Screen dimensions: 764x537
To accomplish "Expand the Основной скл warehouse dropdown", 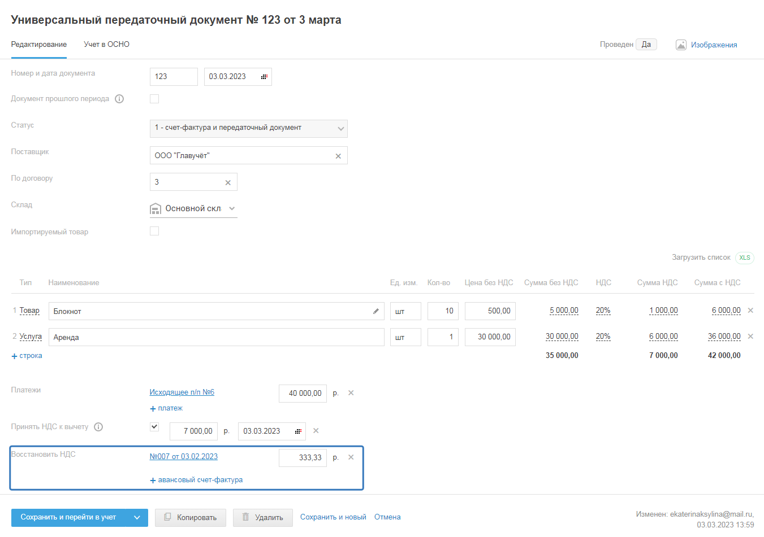I will point(232,208).
